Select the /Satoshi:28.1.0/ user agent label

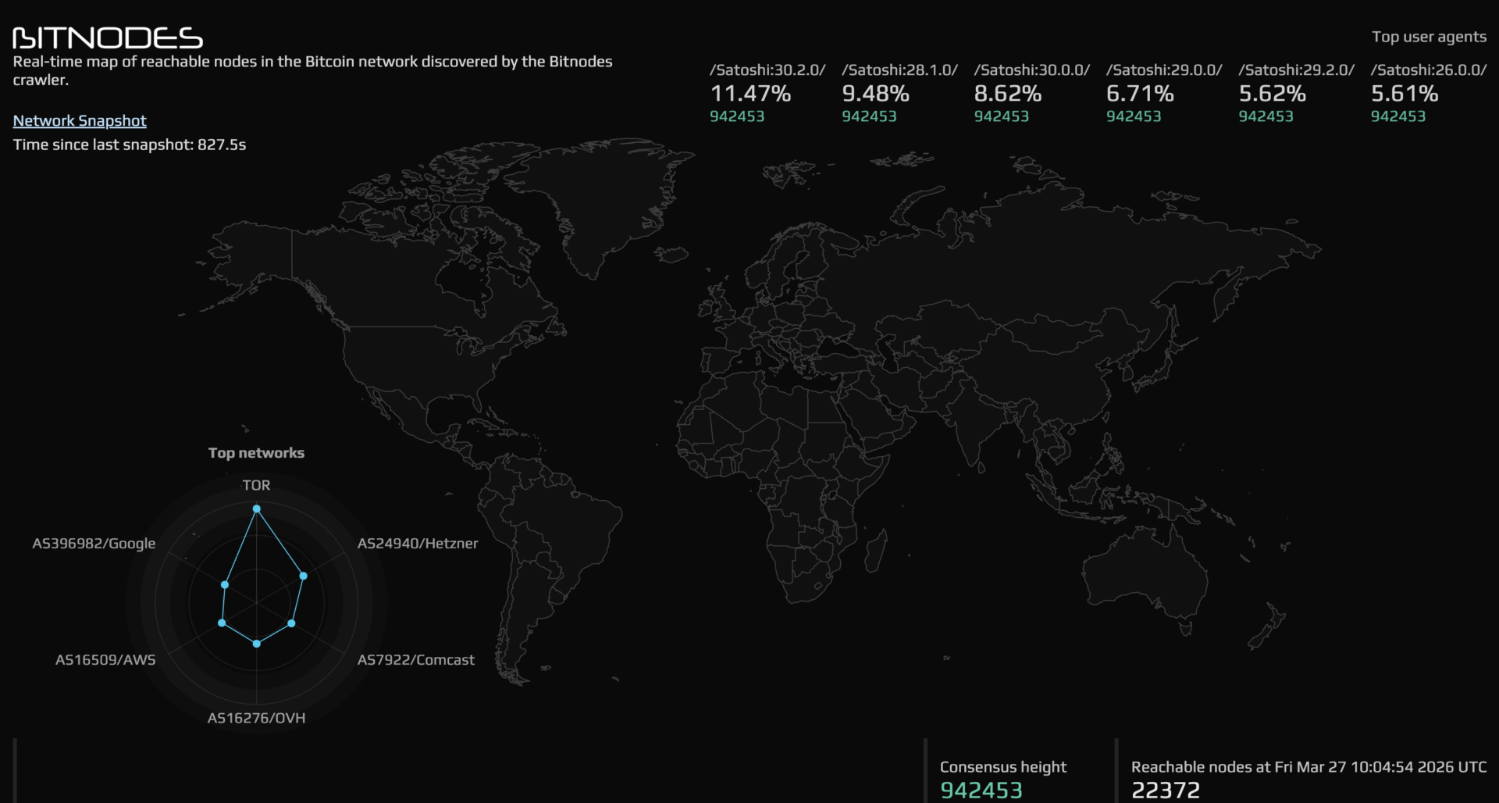coord(899,70)
